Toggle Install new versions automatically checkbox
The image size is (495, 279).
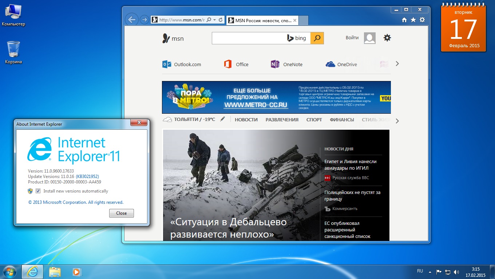click(x=38, y=191)
